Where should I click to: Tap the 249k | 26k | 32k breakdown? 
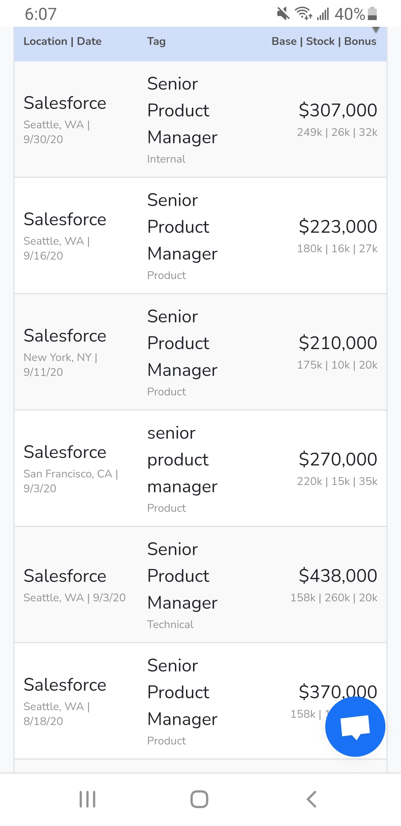click(x=337, y=132)
